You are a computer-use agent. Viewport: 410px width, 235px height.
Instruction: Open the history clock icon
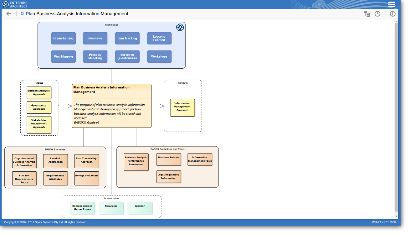coord(377,14)
